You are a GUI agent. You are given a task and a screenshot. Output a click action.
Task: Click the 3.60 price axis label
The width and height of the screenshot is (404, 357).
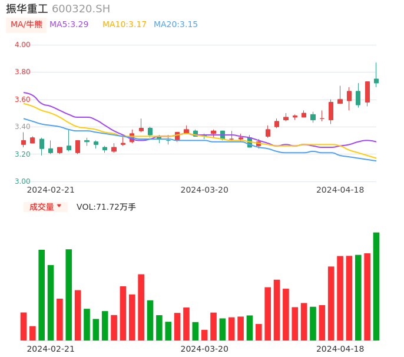tap(22, 100)
